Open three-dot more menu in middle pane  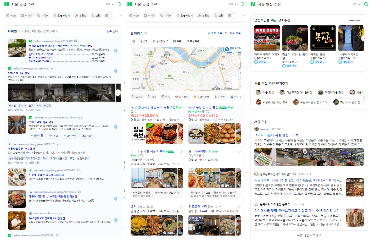(x=243, y=15)
